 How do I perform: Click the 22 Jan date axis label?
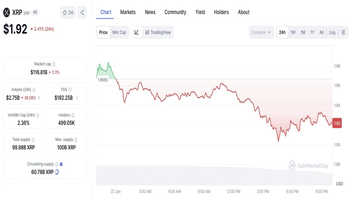coord(116,192)
